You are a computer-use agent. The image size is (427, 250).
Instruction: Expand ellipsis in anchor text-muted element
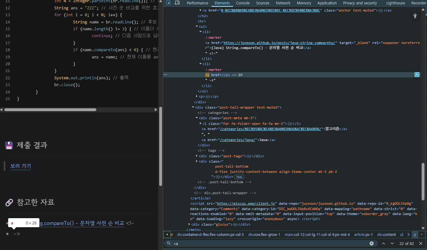click(380, 10)
